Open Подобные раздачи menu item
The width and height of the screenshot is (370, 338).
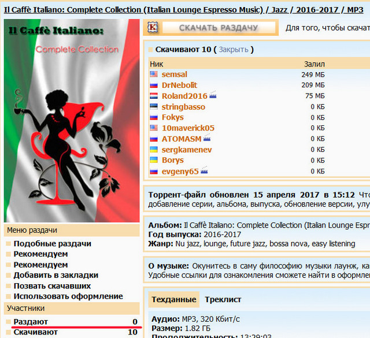pyautogui.click(x=53, y=244)
